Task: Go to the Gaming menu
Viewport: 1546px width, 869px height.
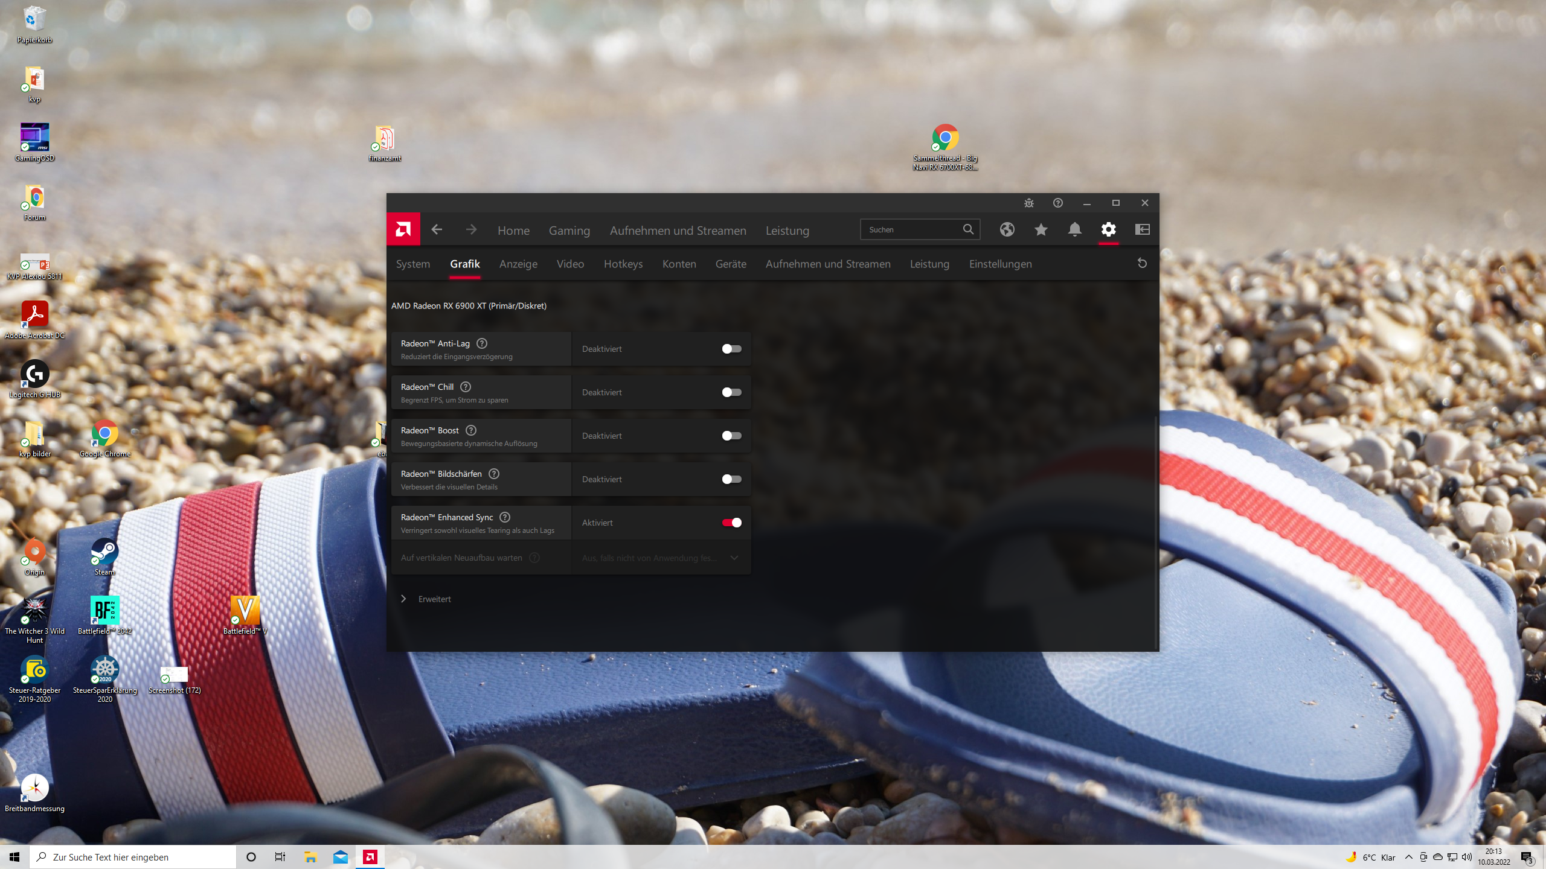Action: coord(569,231)
